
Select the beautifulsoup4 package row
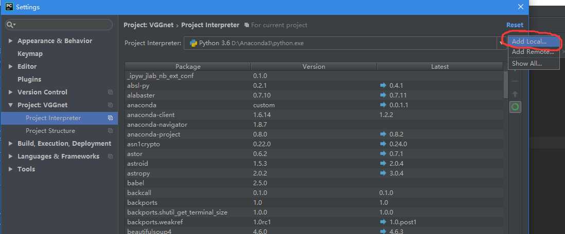(x=314, y=231)
